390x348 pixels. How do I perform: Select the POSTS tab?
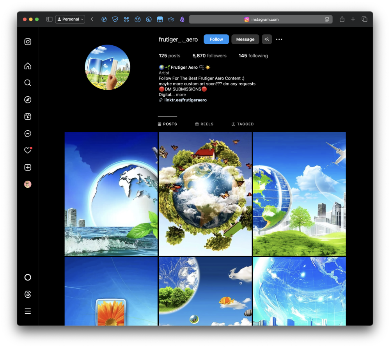tap(167, 124)
